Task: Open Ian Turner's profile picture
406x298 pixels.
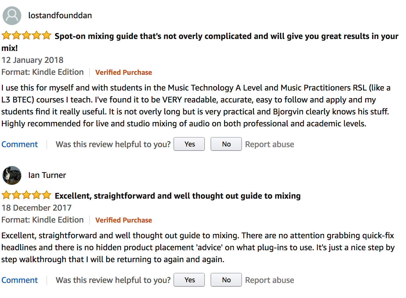Action: click(12, 175)
